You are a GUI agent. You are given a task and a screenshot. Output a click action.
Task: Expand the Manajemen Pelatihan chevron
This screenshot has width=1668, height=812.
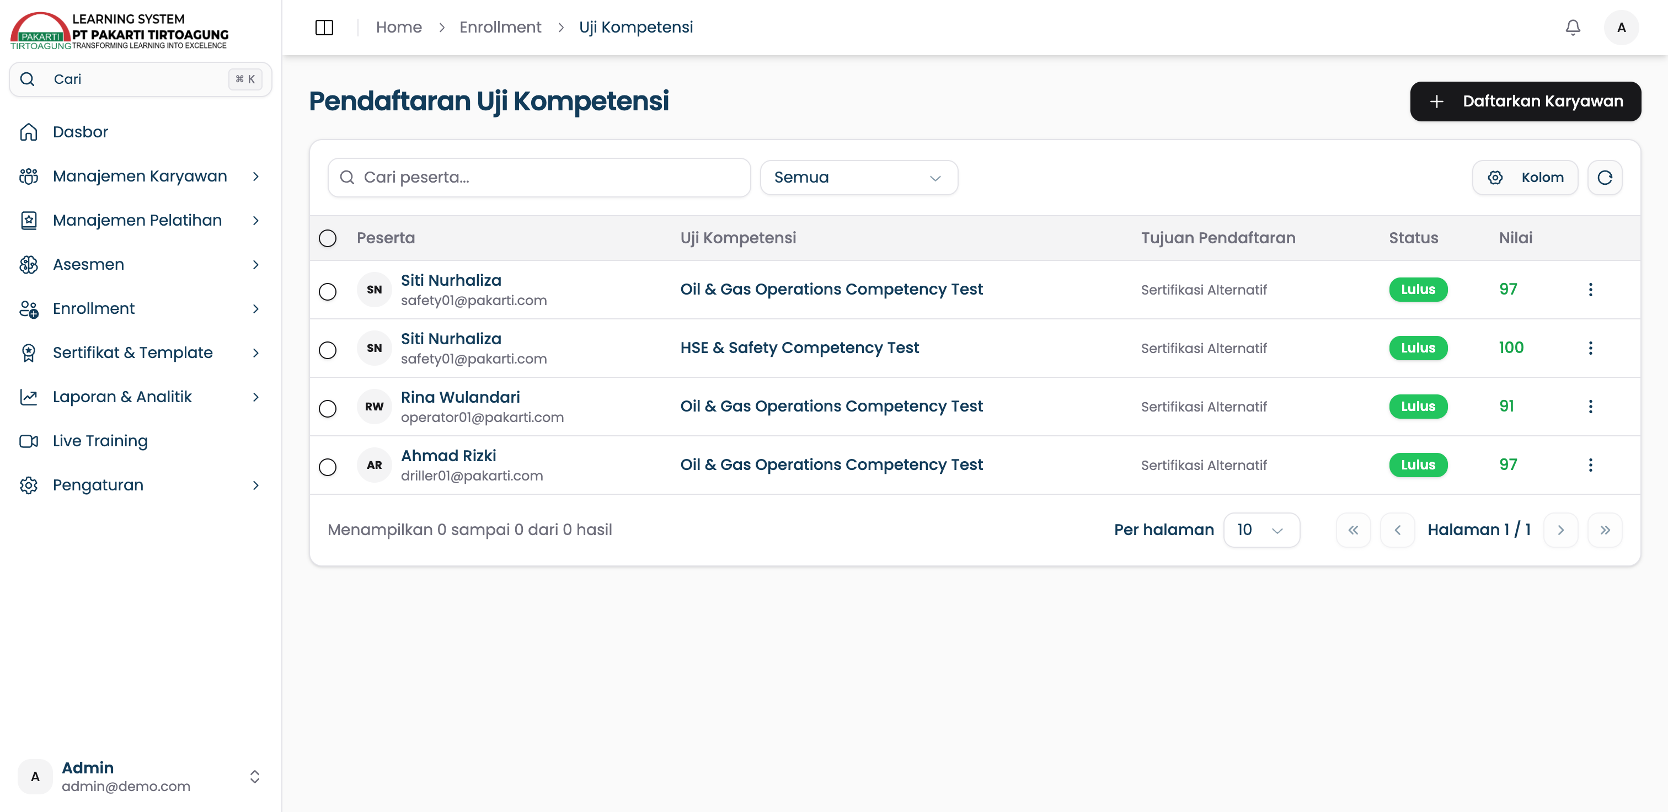256,220
